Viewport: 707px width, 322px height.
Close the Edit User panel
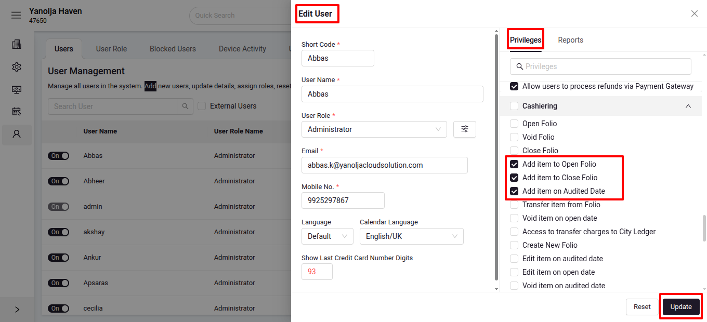coord(695,14)
